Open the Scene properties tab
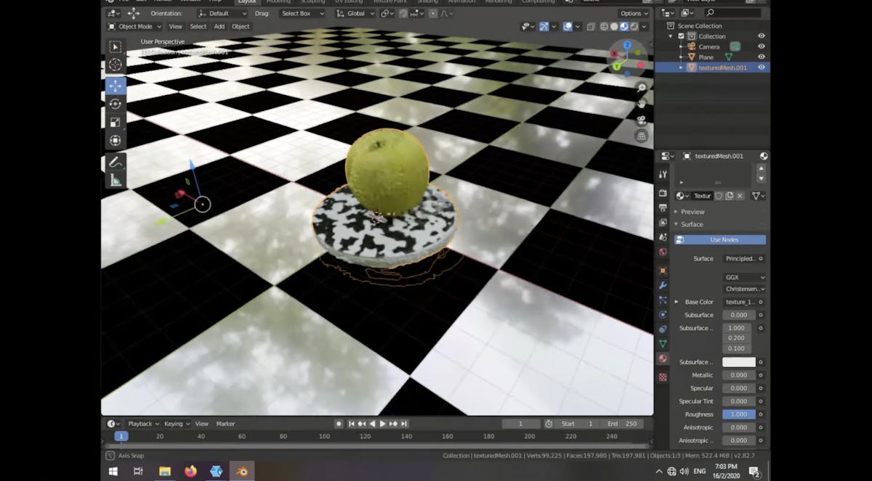Viewport: 872px width, 481px height. tap(663, 237)
